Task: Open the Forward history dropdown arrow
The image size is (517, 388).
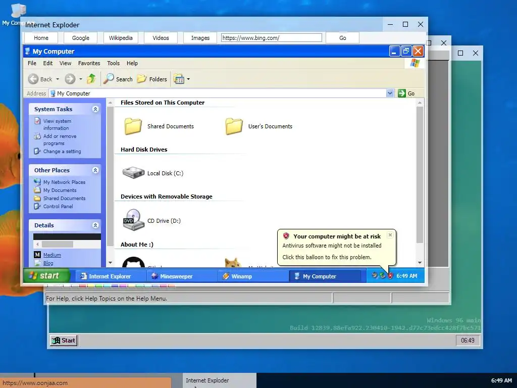Action: [x=80, y=79]
